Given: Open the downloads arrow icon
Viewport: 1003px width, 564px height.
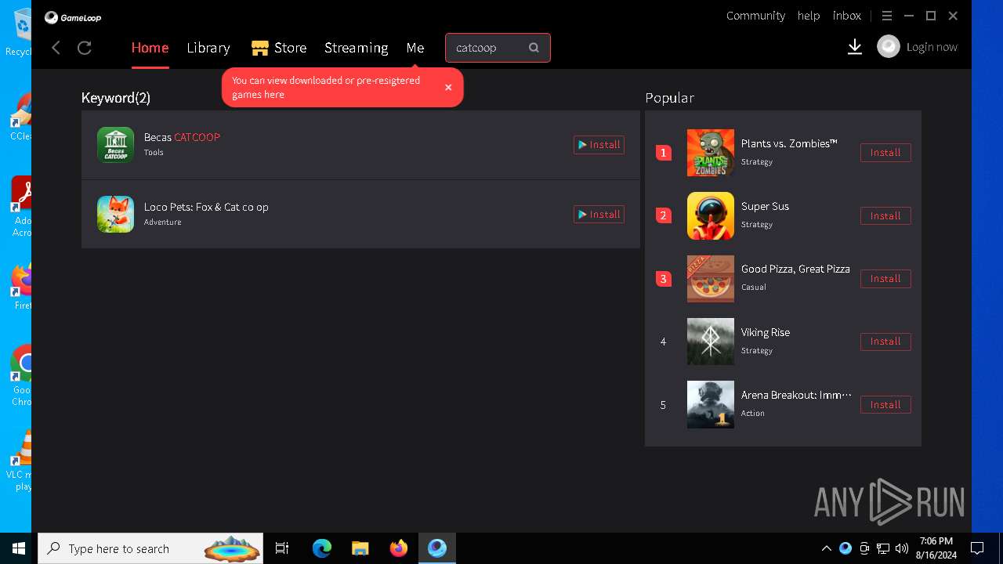Looking at the screenshot, I should click(855, 48).
